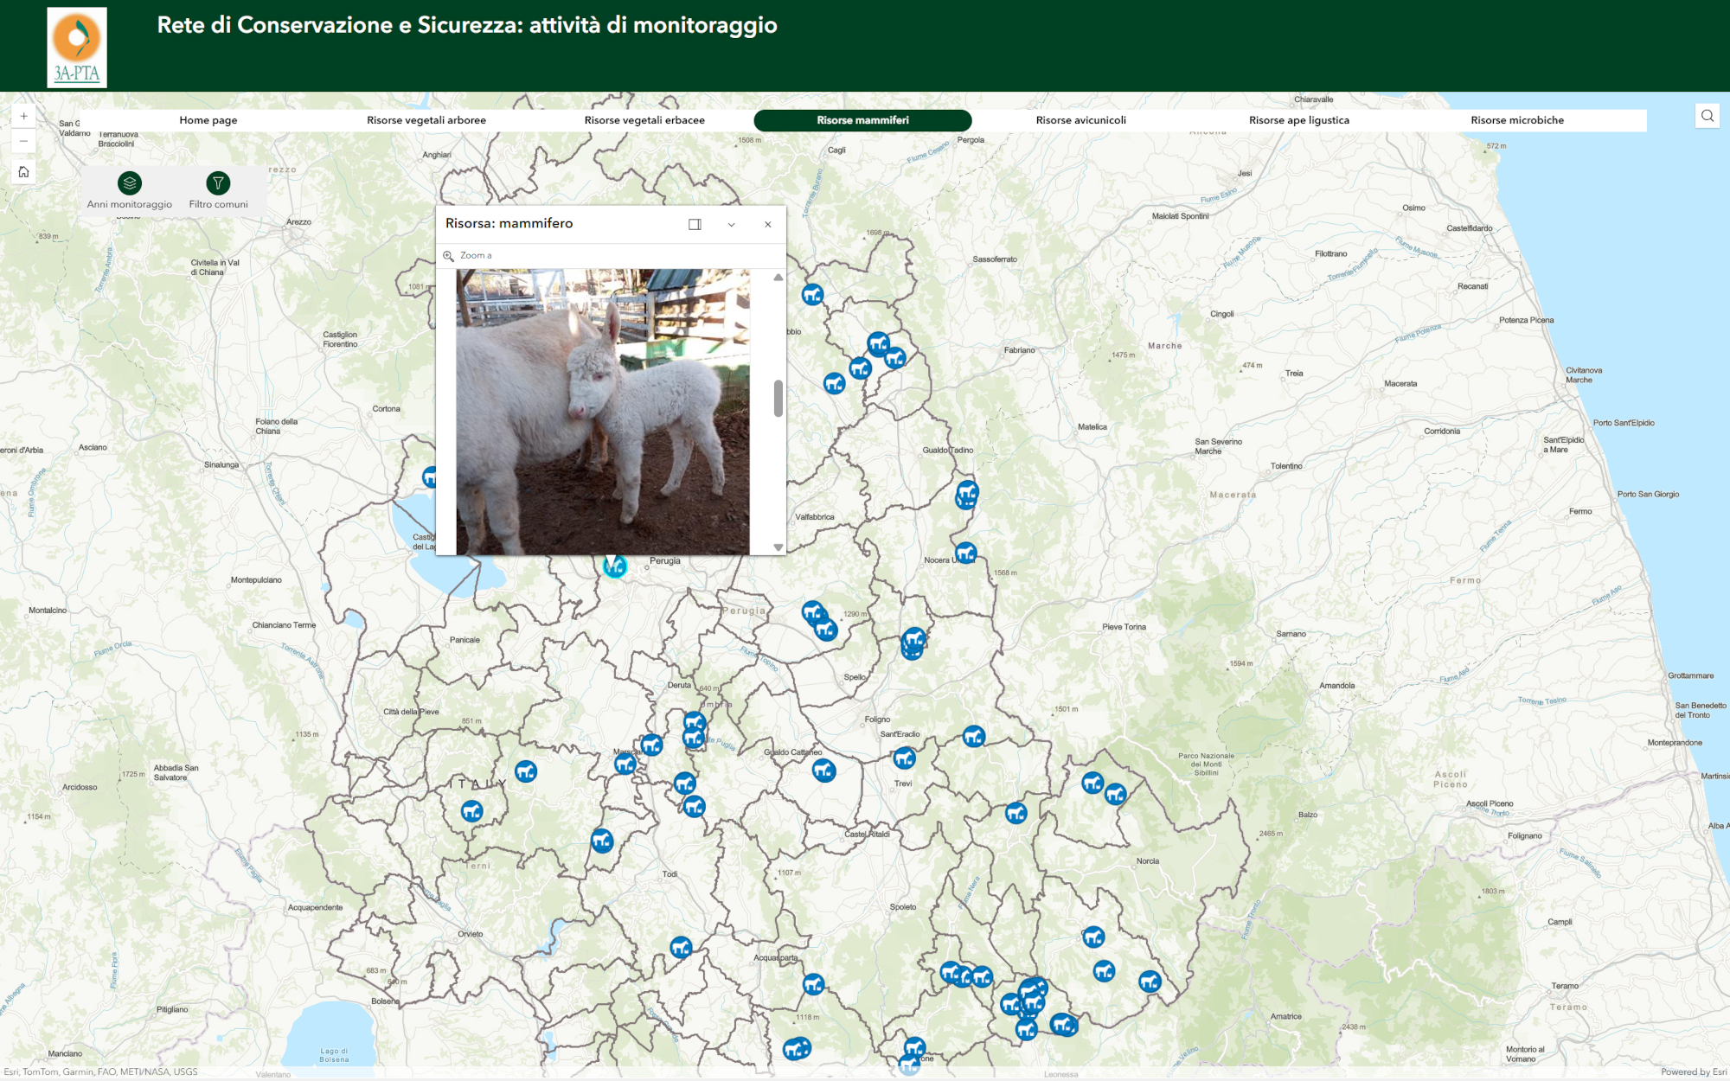Close the Risorsa mammifero popup
This screenshot has width=1730, height=1081.
tap(767, 224)
